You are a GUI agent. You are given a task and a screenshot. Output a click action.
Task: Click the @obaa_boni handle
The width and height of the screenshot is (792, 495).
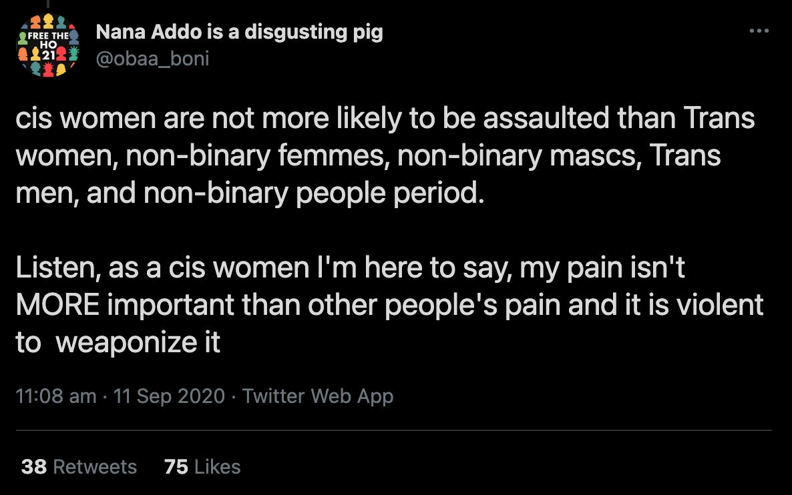point(152,59)
